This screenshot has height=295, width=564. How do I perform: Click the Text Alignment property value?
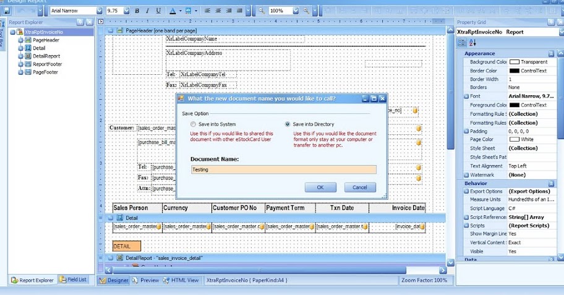(532, 166)
